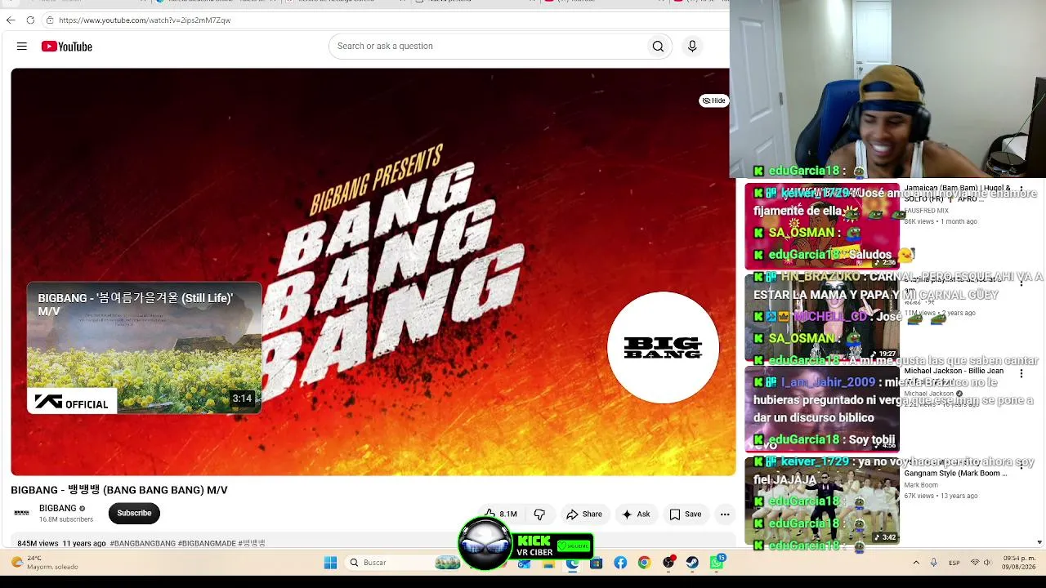1046x588 pixels.
Task: Open Steam from the taskbar
Action: 692,563
